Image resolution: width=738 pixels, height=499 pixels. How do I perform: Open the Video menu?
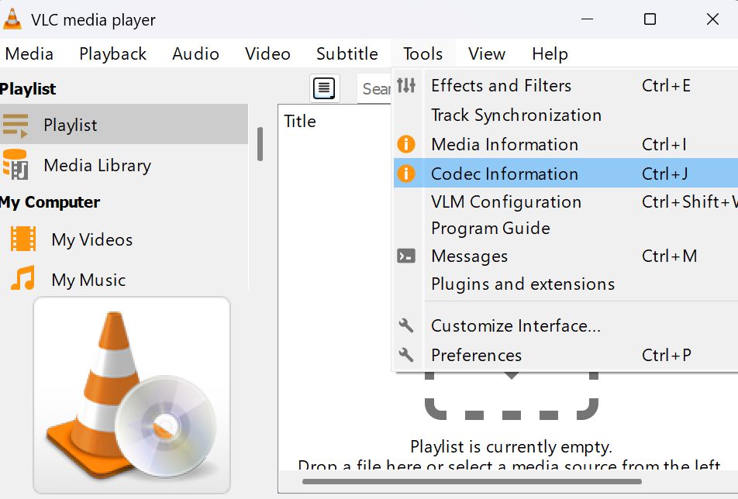[267, 53]
